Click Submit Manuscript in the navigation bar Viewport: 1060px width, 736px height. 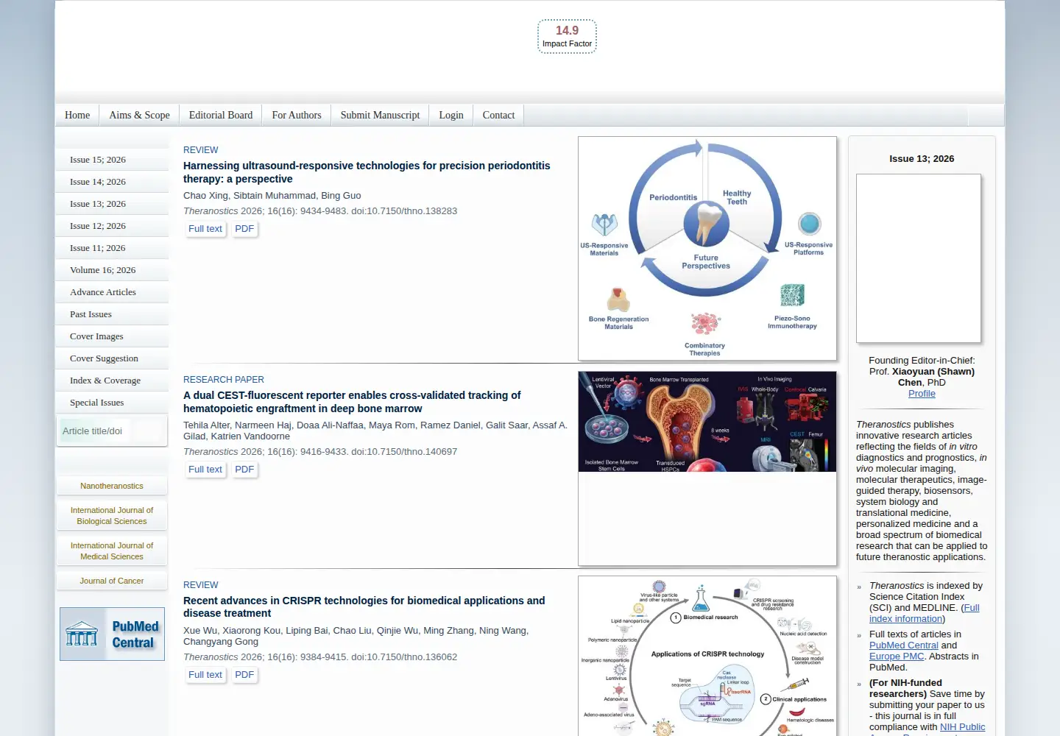click(x=380, y=115)
